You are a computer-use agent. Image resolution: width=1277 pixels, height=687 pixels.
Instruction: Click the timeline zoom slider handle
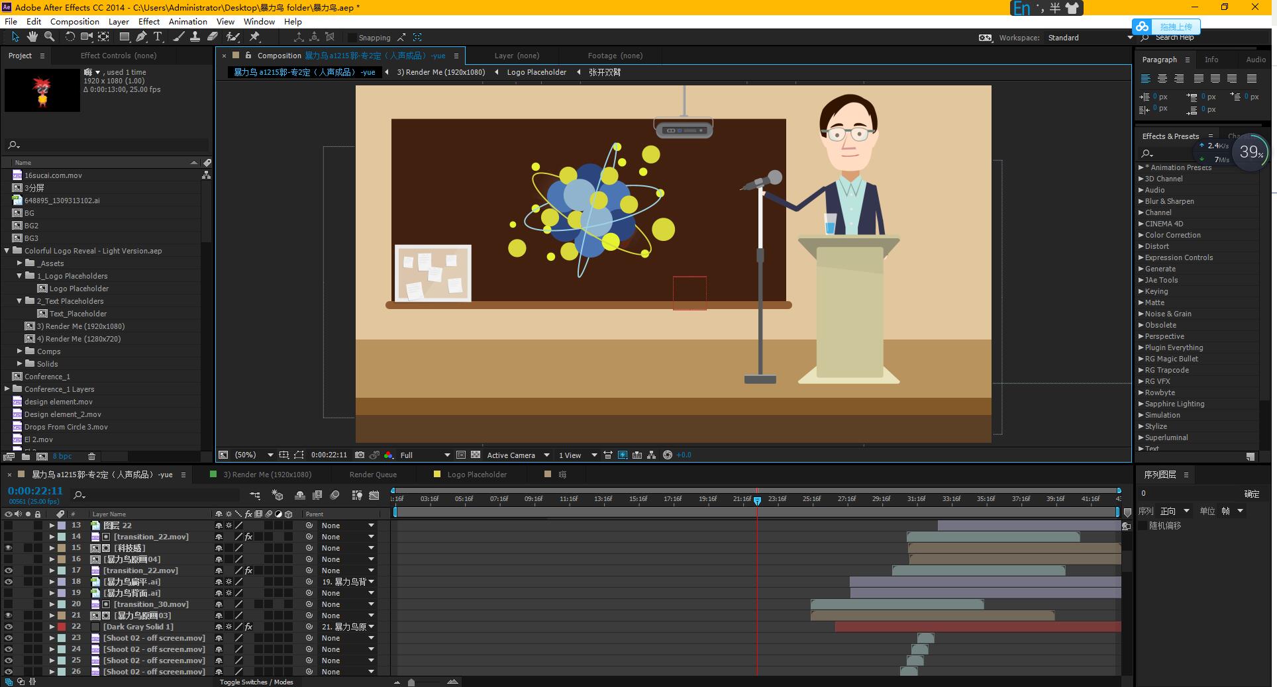point(411,682)
